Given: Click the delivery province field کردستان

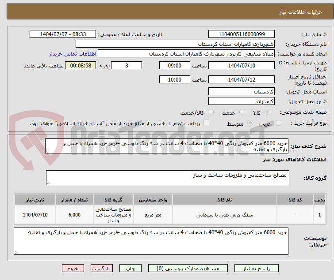Looking at the screenshot, I should coord(242,91).
